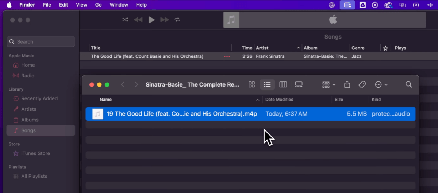This screenshot has height=193, width=438.
Task: Sort Finder files by Date Modified
Action: click(279, 100)
